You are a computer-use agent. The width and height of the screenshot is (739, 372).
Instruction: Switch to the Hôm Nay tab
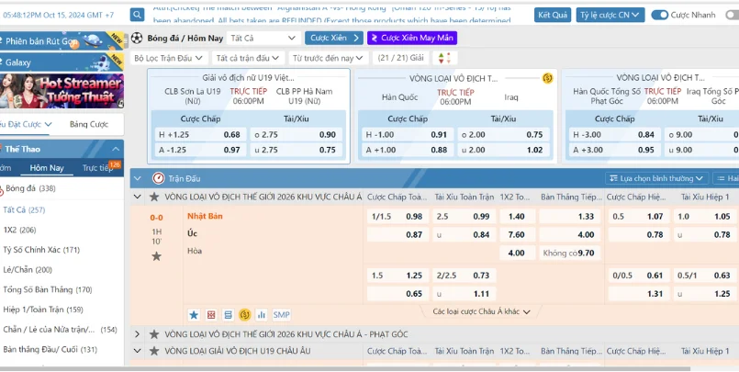[46, 168]
